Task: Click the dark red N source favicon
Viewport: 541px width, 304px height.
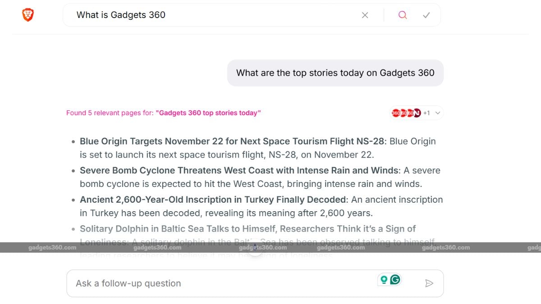Action: 417,113
